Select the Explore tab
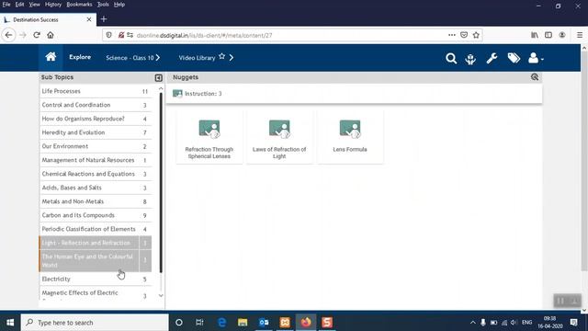588x331 pixels. 80,57
